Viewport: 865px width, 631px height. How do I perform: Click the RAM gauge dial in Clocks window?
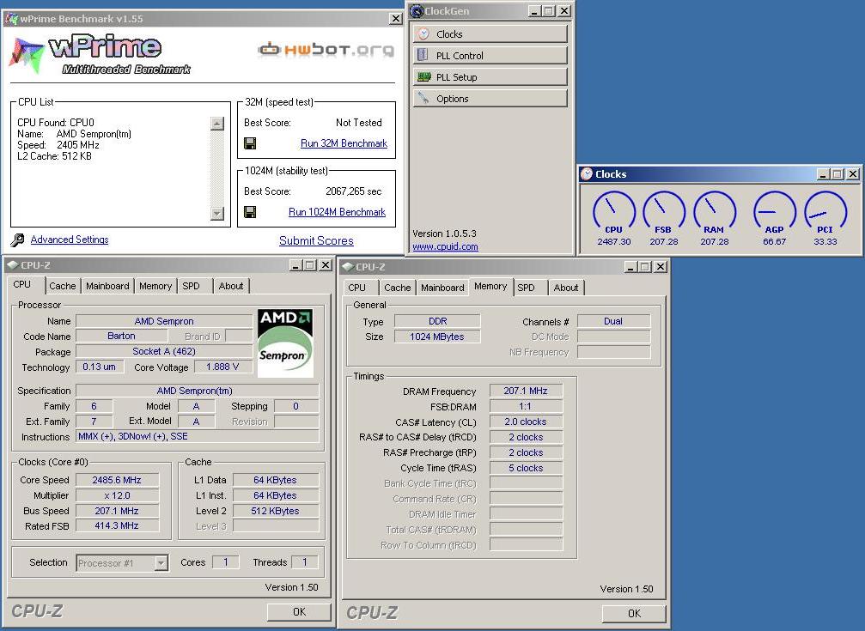pyautogui.click(x=714, y=209)
